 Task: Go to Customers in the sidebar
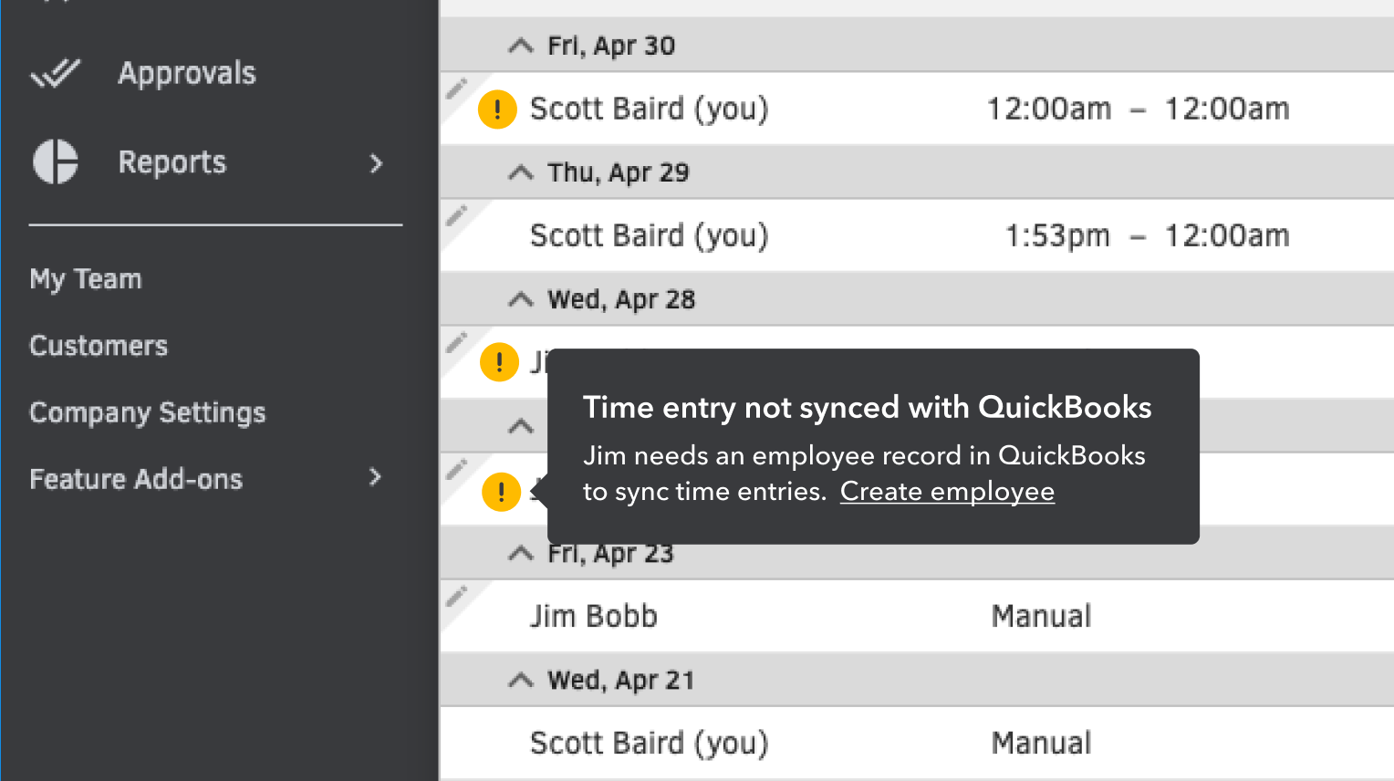pos(99,346)
